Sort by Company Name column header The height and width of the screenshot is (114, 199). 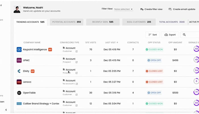[x=32, y=42]
